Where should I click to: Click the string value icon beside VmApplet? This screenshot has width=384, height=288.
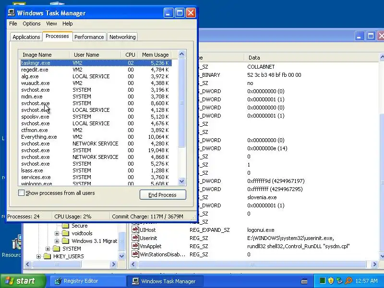135,246
